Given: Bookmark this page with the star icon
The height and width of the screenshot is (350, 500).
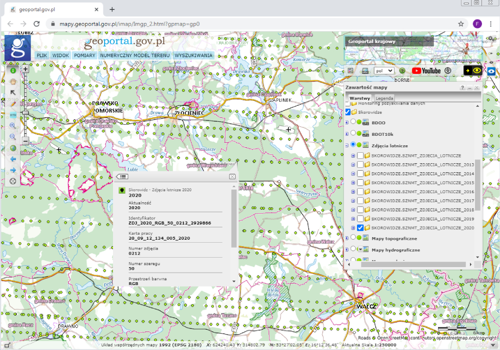Looking at the screenshot, I should tap(461, 24).
